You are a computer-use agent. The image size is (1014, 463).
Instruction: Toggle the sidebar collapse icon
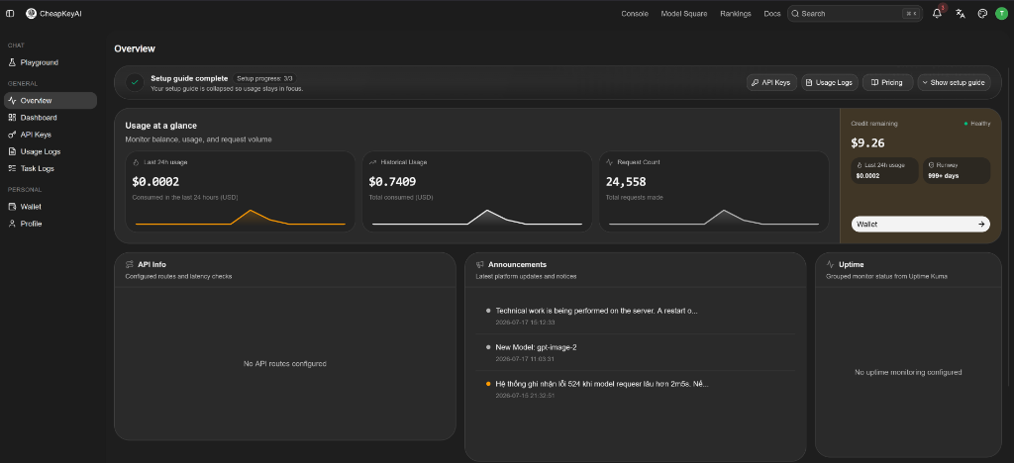tap(10, 14)
